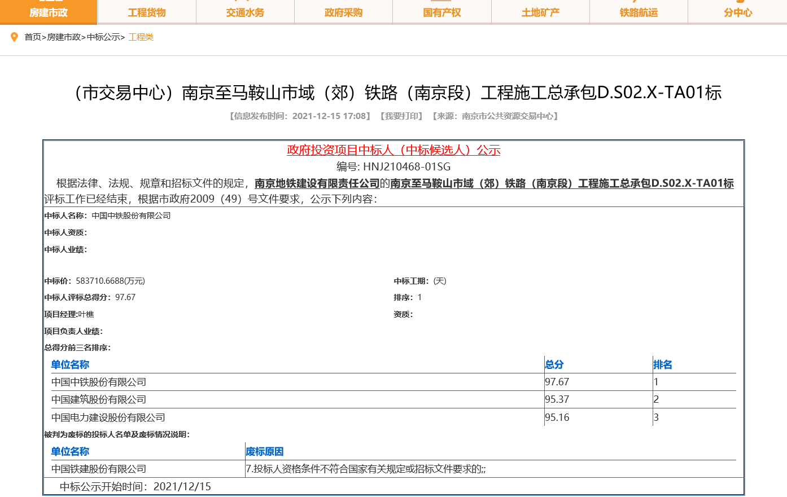
Task: Click the 单位名称 header of ranking table
Action: [x=70, y=365]
